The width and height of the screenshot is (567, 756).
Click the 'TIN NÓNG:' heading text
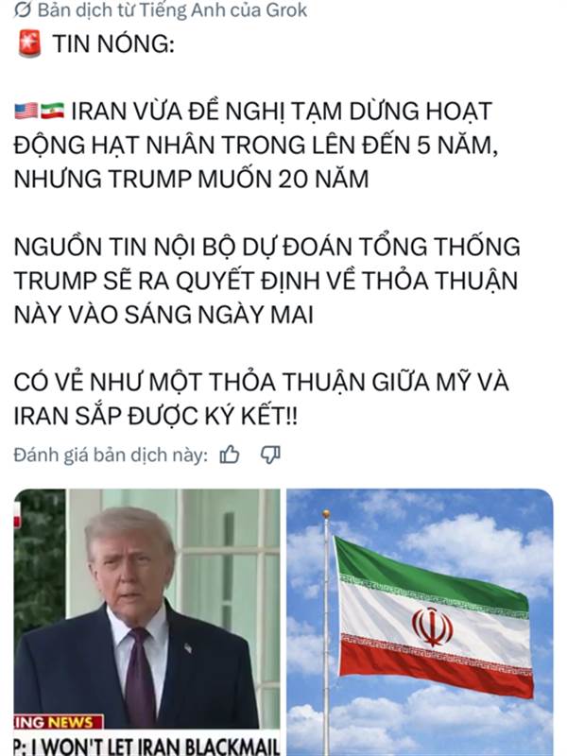pos(113,43)
